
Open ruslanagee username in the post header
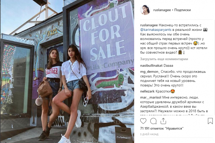click(162, 10)
